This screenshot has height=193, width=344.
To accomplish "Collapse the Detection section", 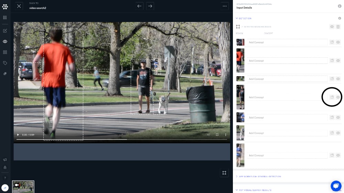I will click(x=237, y=18).
